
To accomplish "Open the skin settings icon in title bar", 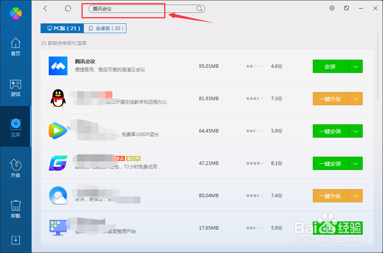I will tap(332, 8).
